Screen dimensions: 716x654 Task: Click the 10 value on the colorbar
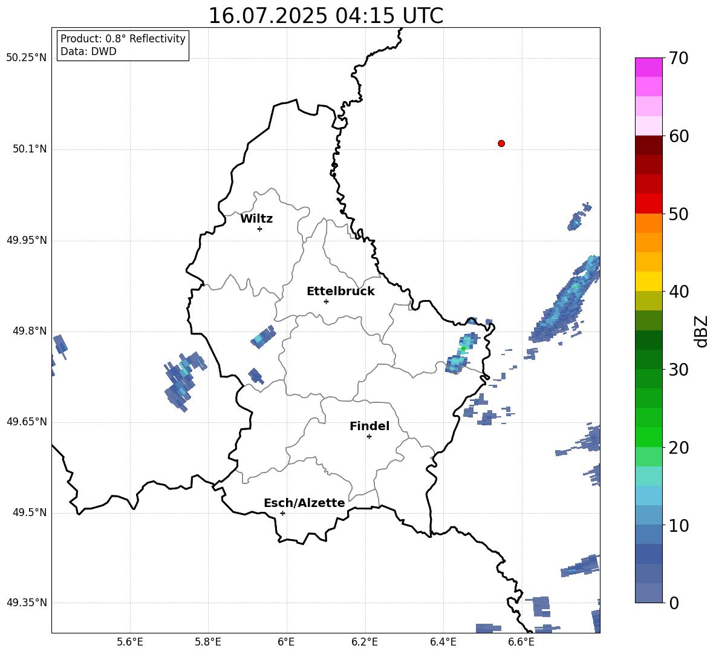click(679, 525)
